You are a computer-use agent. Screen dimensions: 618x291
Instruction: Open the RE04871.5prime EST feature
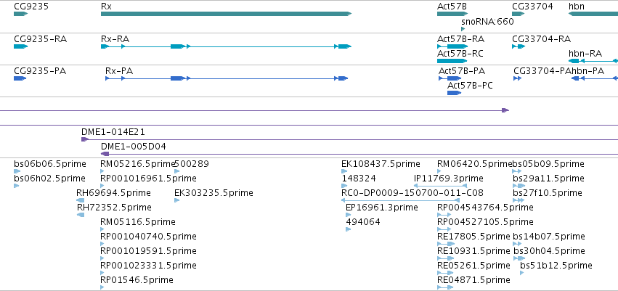(445, 287)
